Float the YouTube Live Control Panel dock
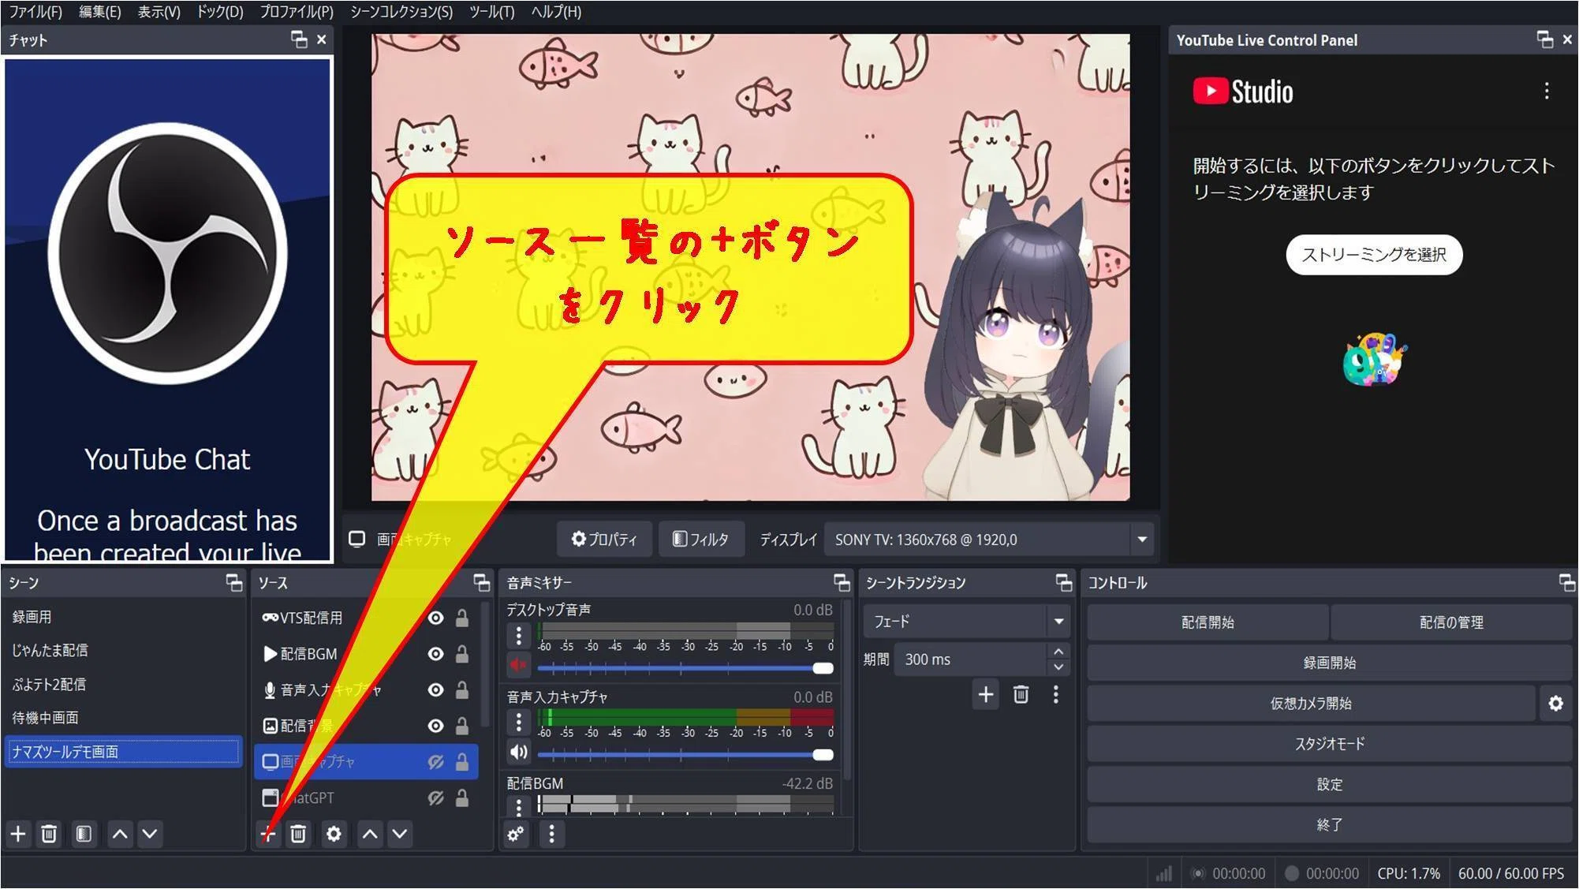The image size is (1579, 889). point(1545,39)
